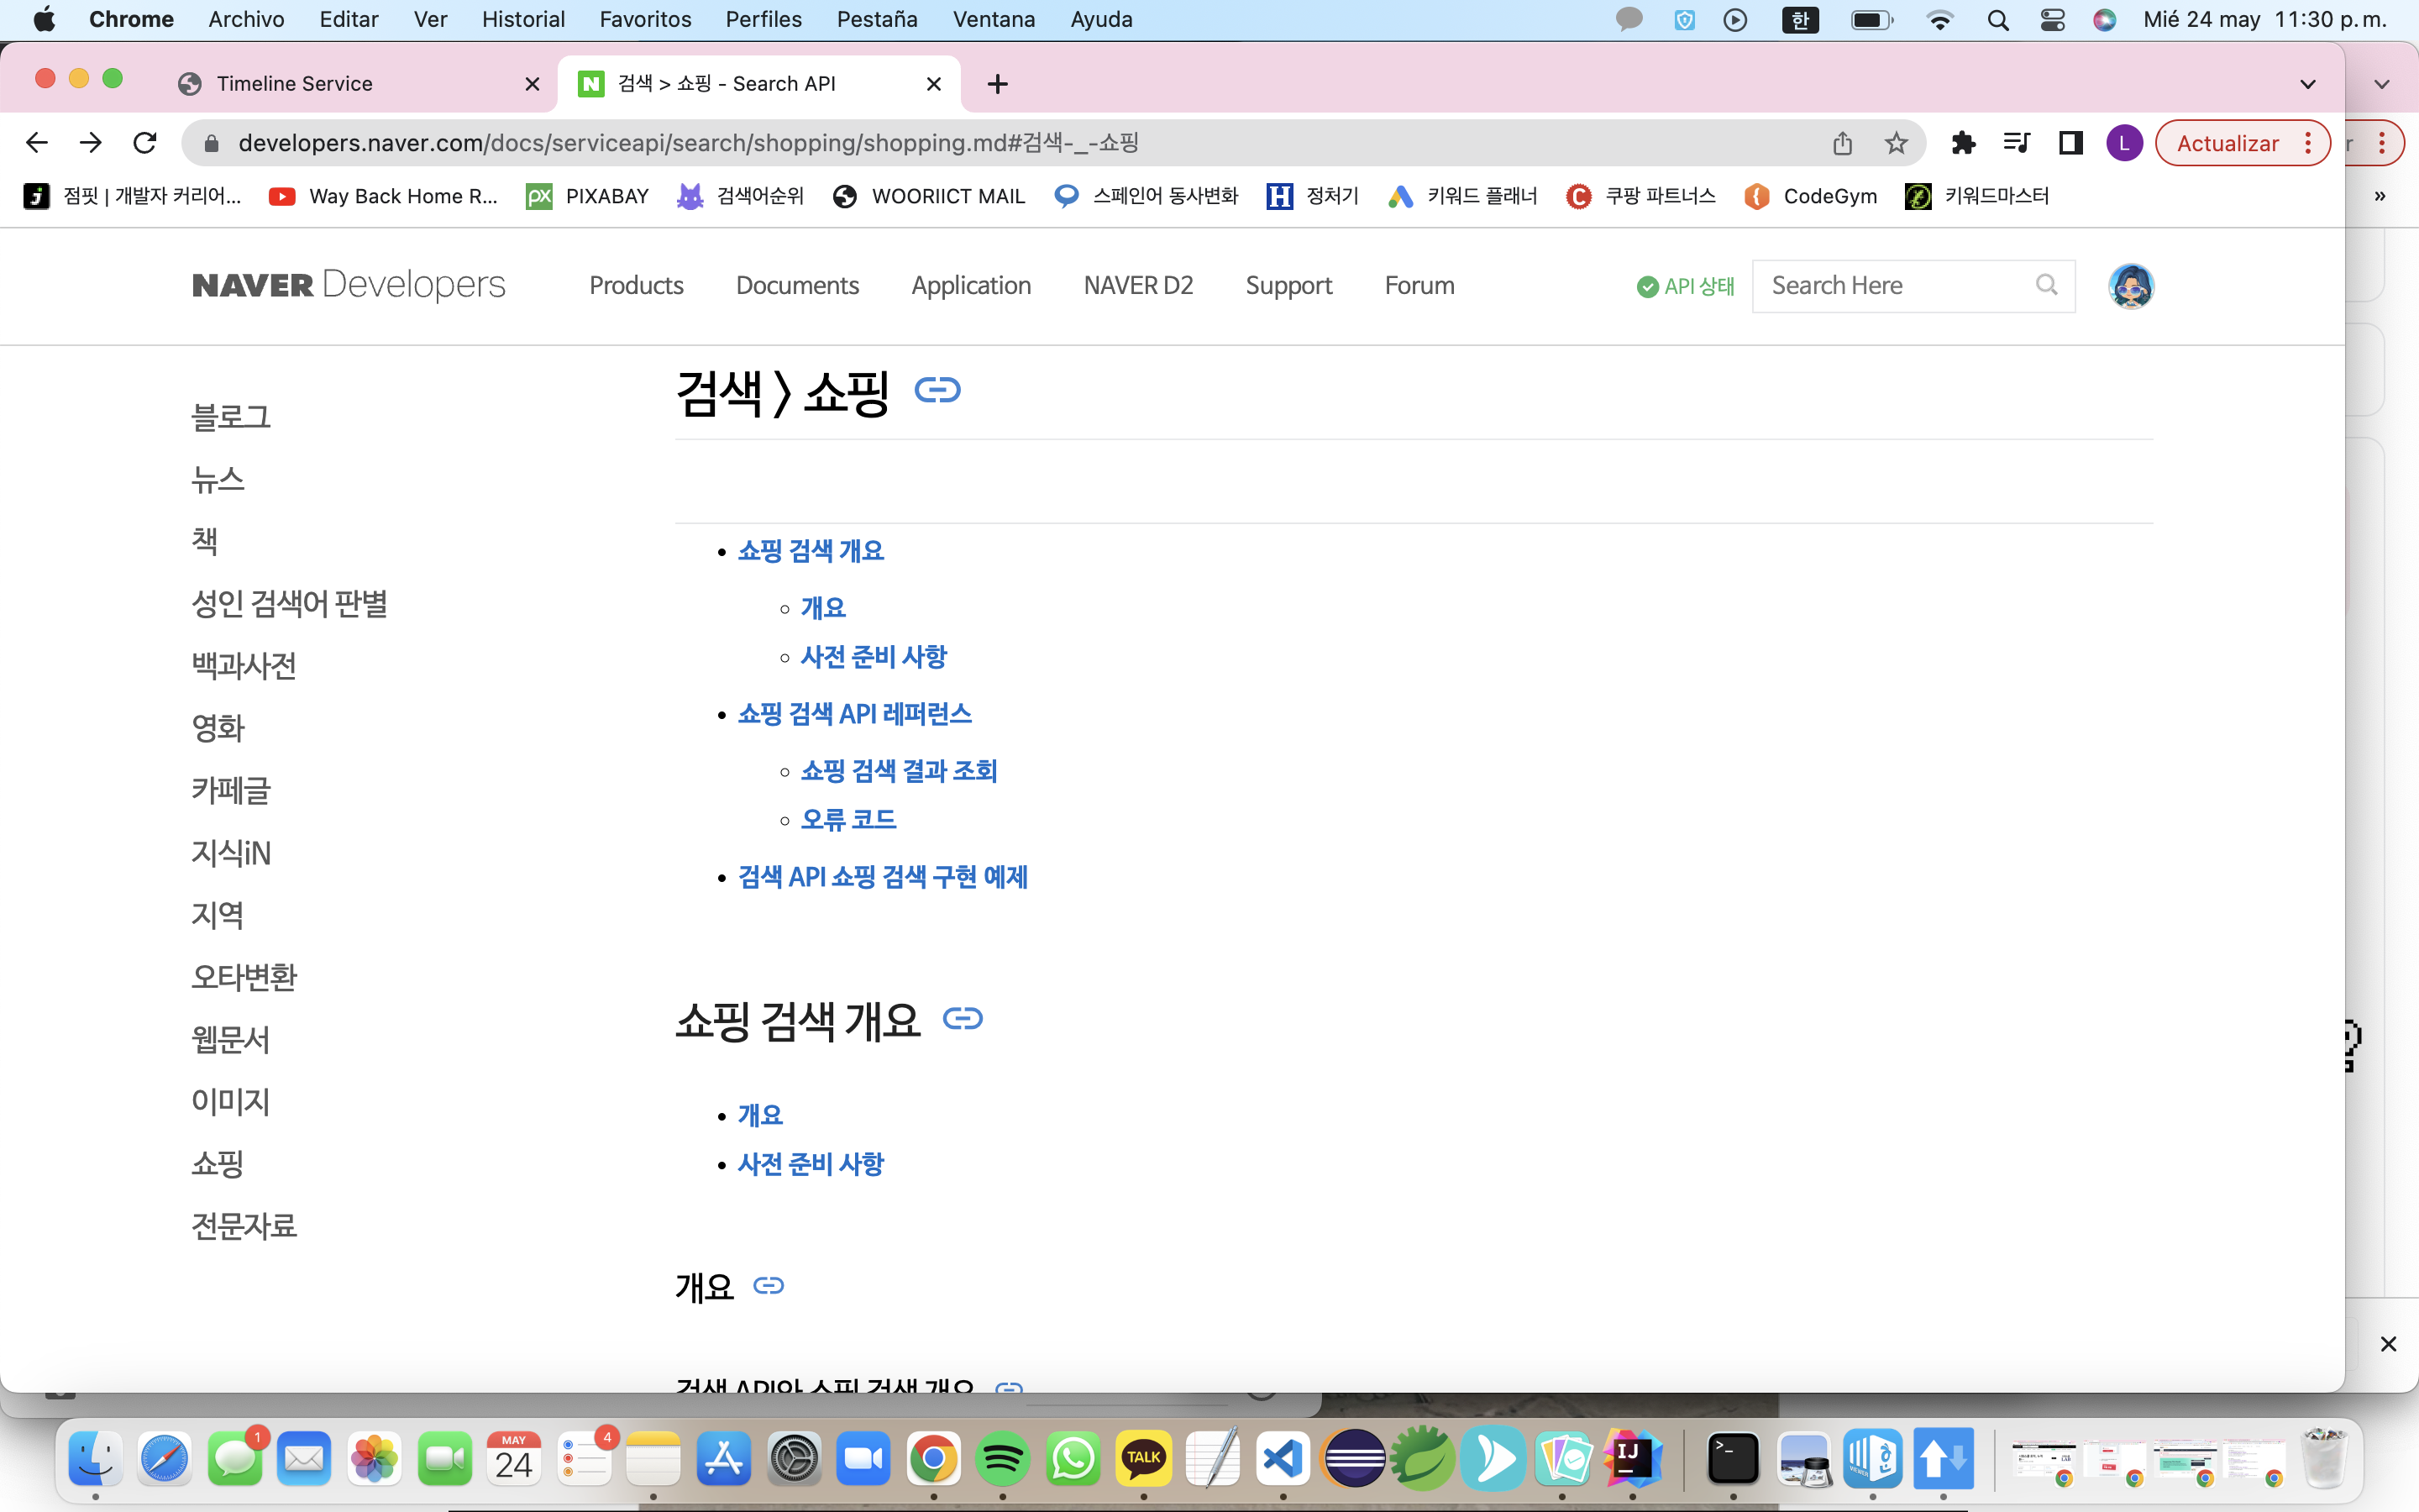Show hidden bookmarks with the double chevron

tap(2380, 196)
